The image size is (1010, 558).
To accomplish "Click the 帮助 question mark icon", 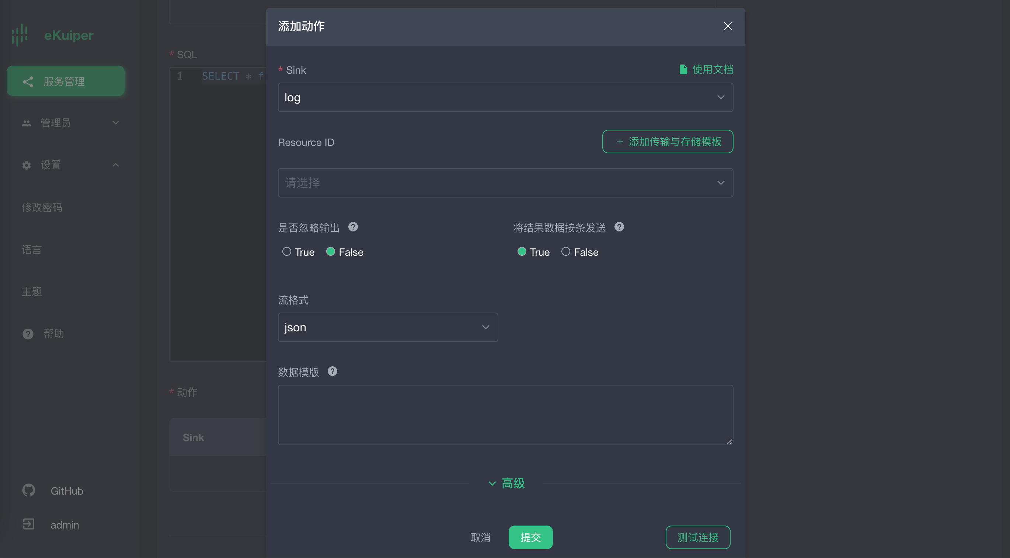I will pos(28,334).
